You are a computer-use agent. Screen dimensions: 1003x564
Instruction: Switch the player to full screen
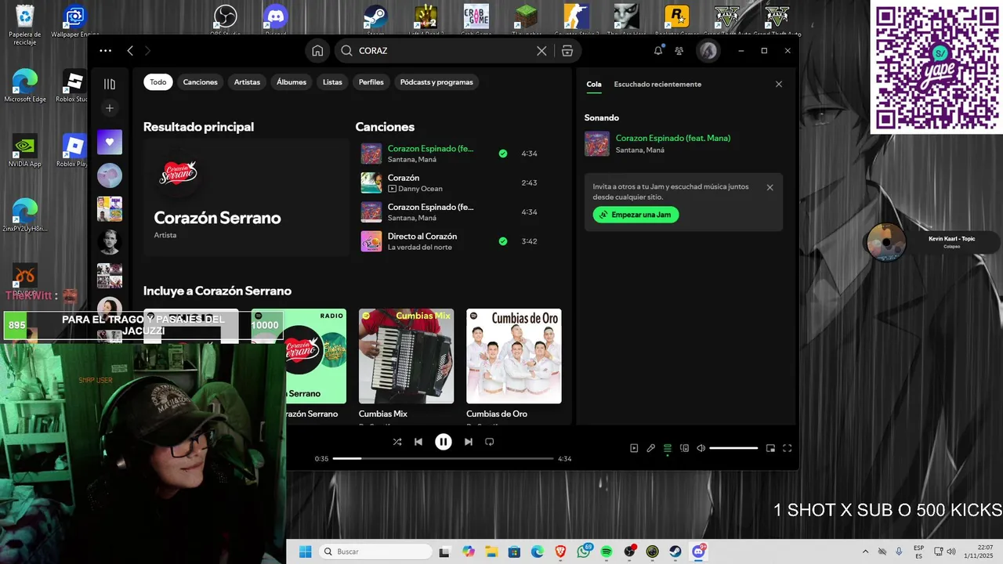[x=788, y=448]
